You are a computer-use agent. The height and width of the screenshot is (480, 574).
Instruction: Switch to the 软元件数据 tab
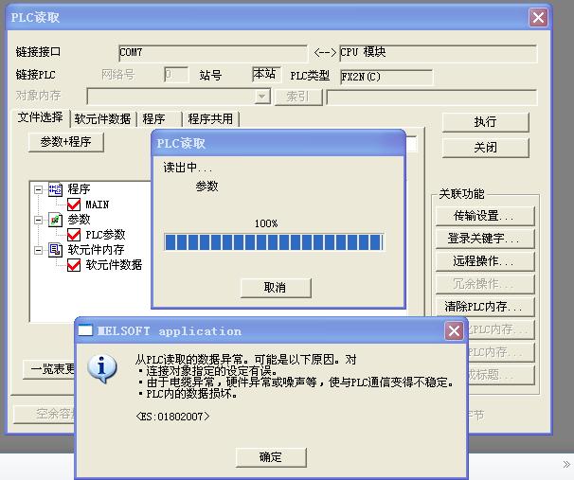102,119
